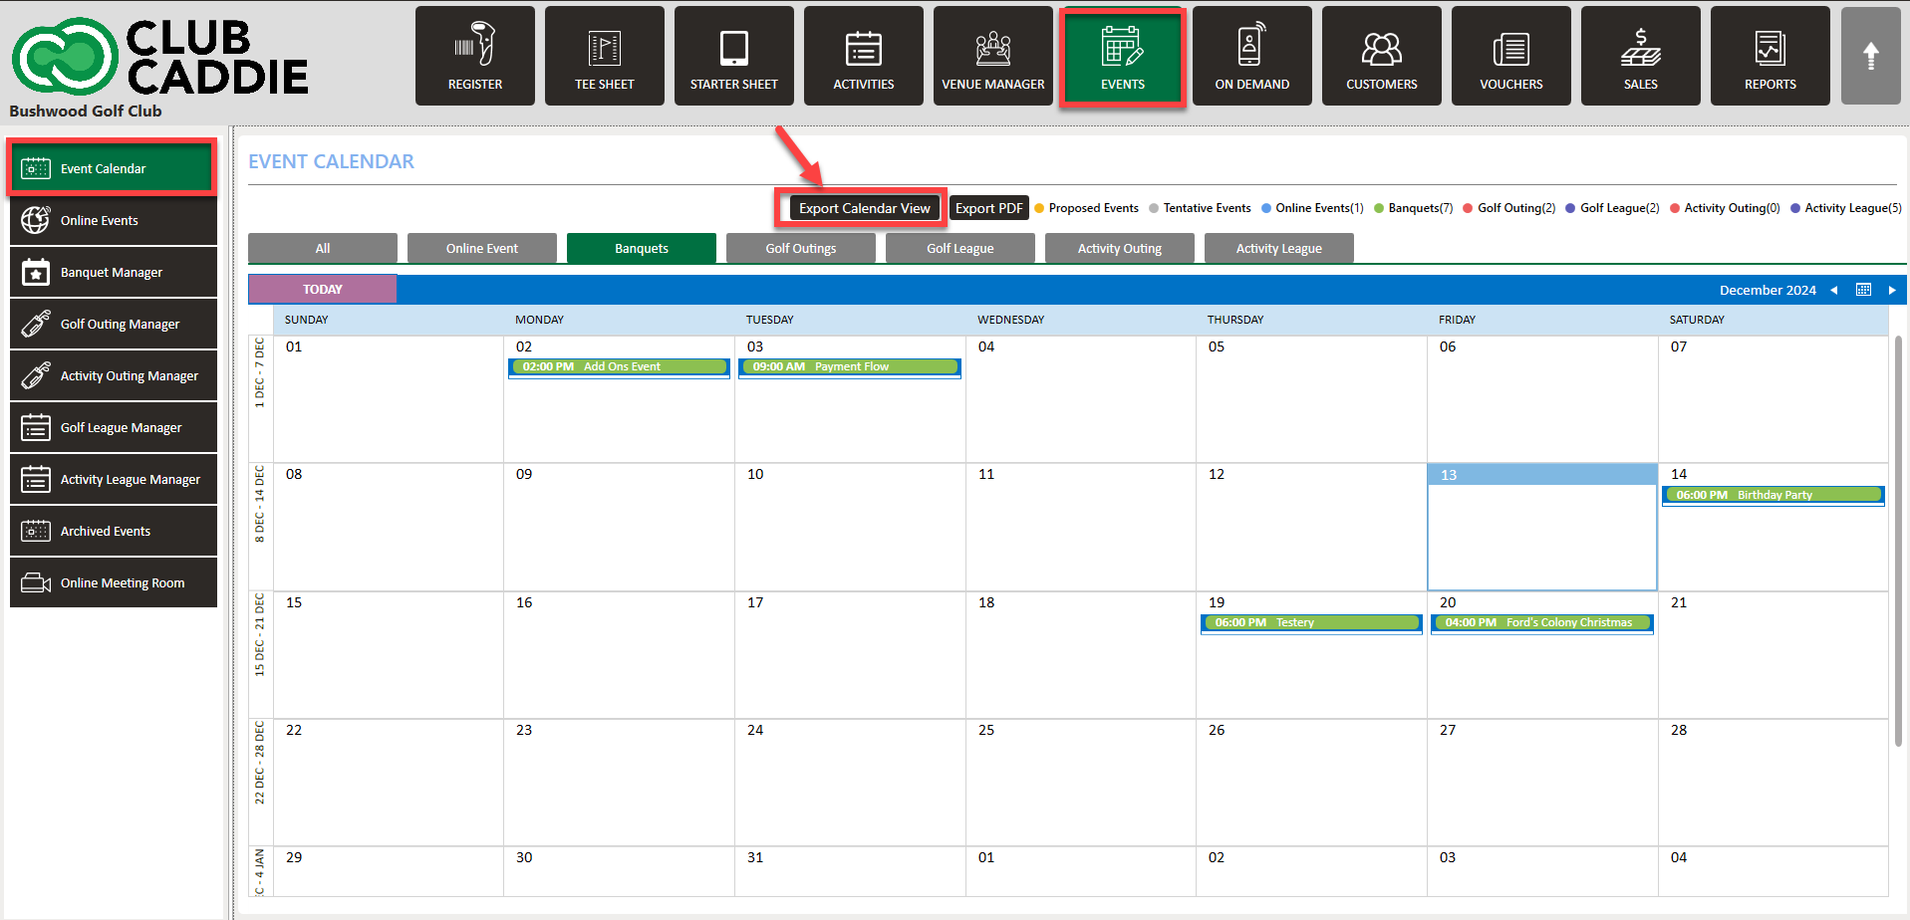Screen dimensions: 1910x920
Task: Open Online Events in sidebar
Action: [114, 220]
